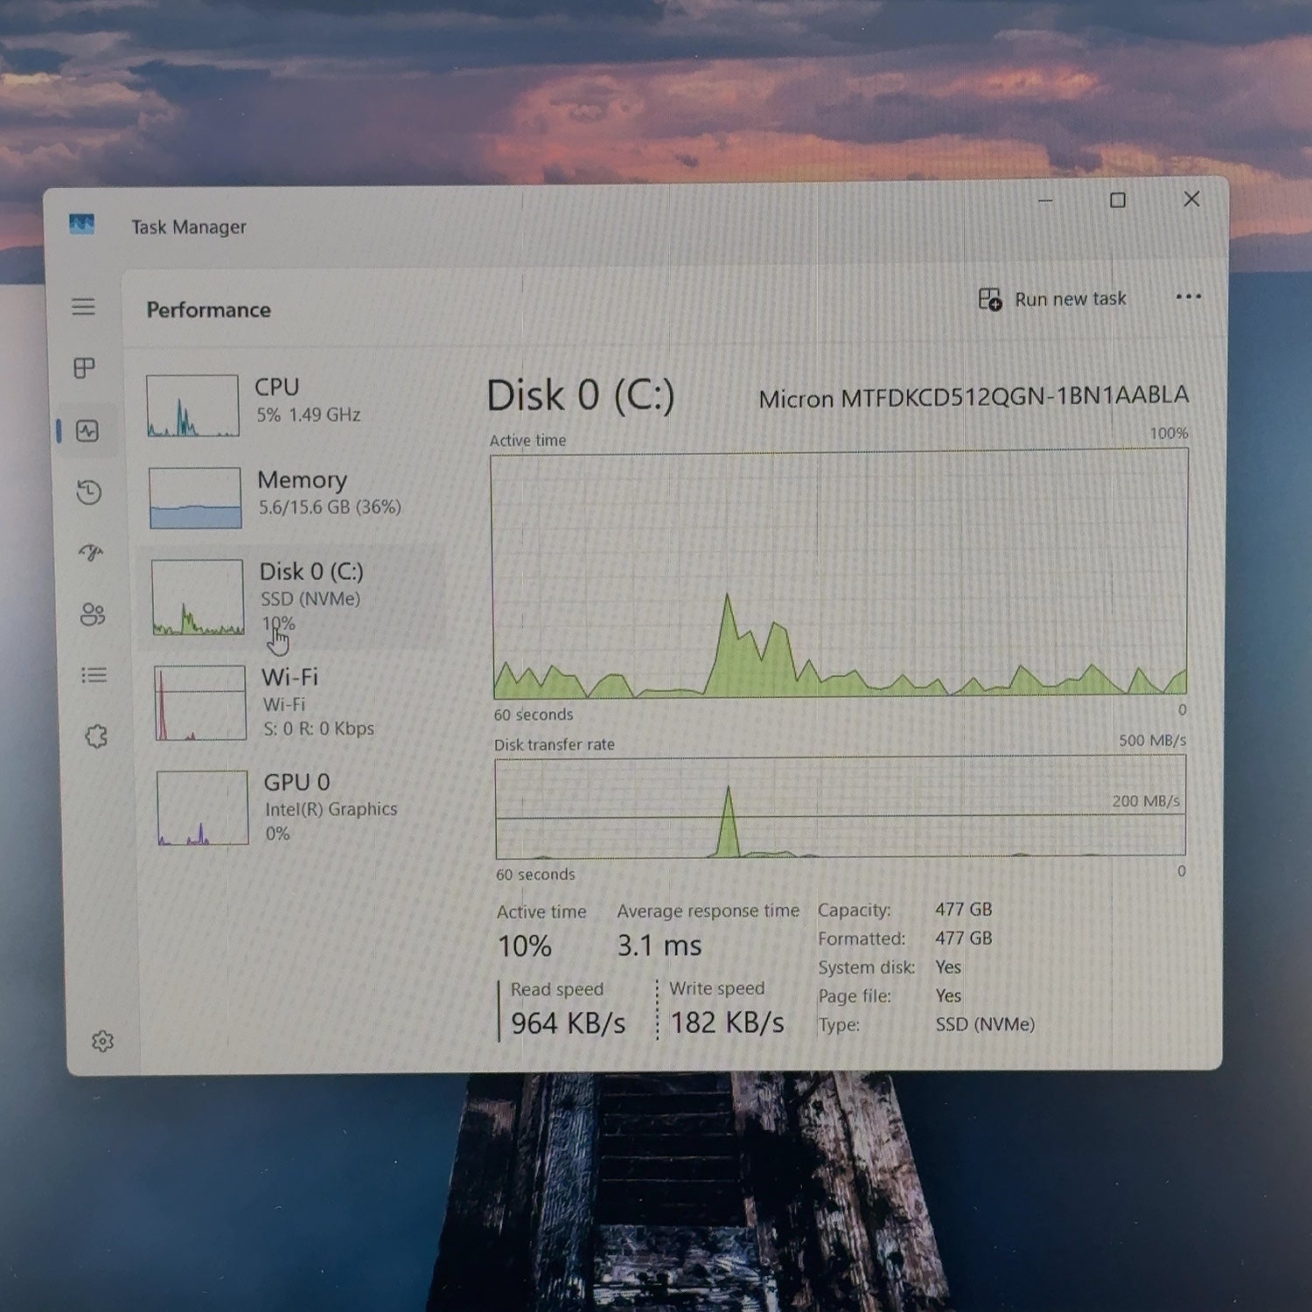Open the Startup apps icon

(x=91, y=553)
